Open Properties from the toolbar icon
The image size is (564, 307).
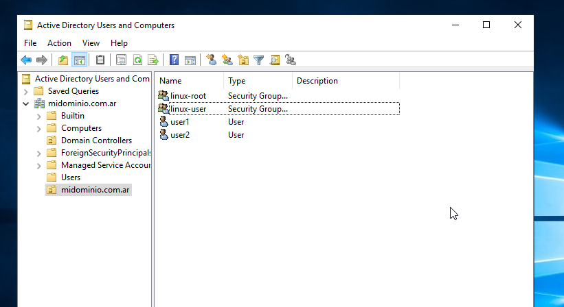tap(121, 60)
